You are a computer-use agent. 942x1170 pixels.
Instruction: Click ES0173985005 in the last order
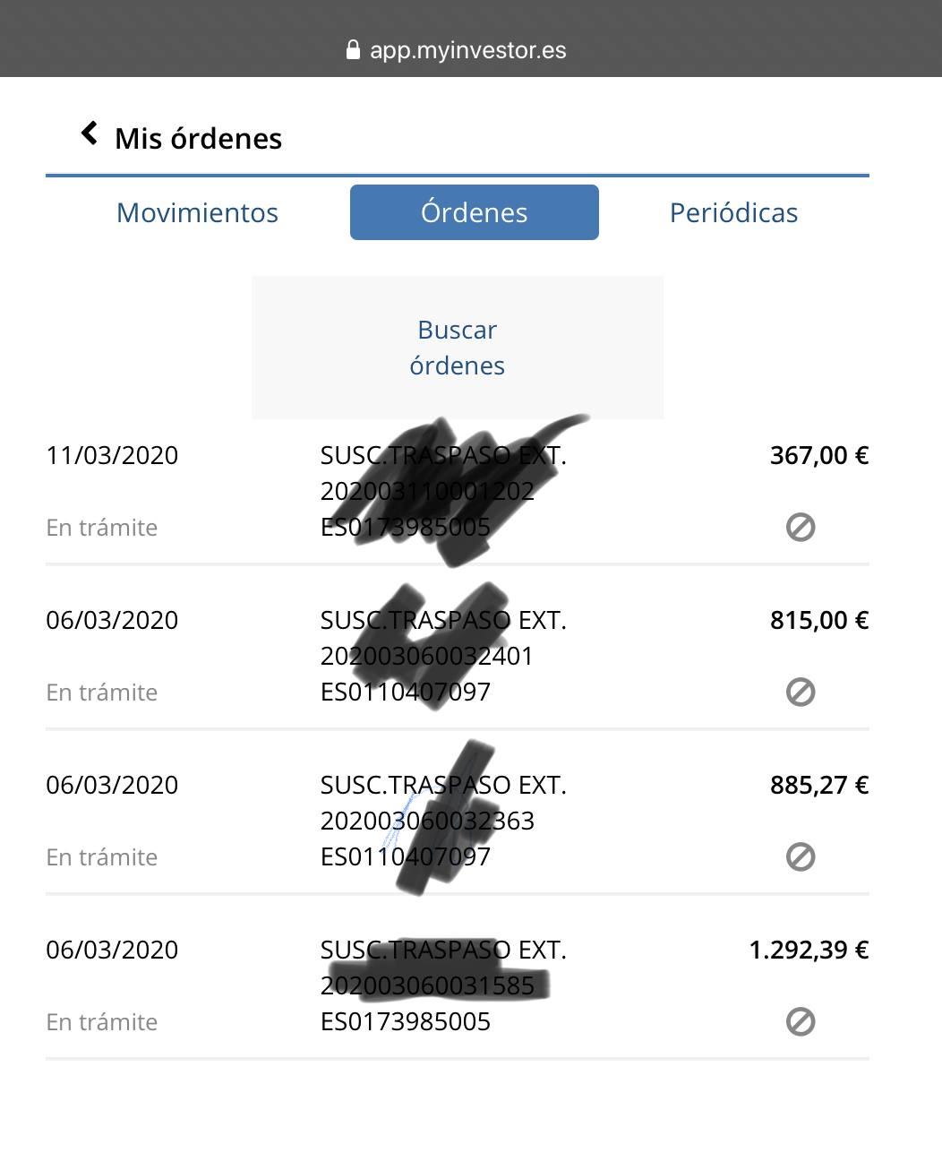pyautogui.click(x=406, y=1021)
